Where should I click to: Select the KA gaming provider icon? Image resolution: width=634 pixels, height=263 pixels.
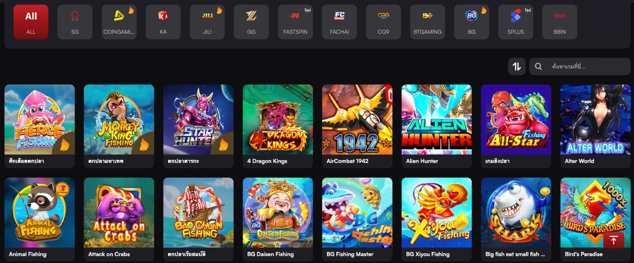click(163, 16)
